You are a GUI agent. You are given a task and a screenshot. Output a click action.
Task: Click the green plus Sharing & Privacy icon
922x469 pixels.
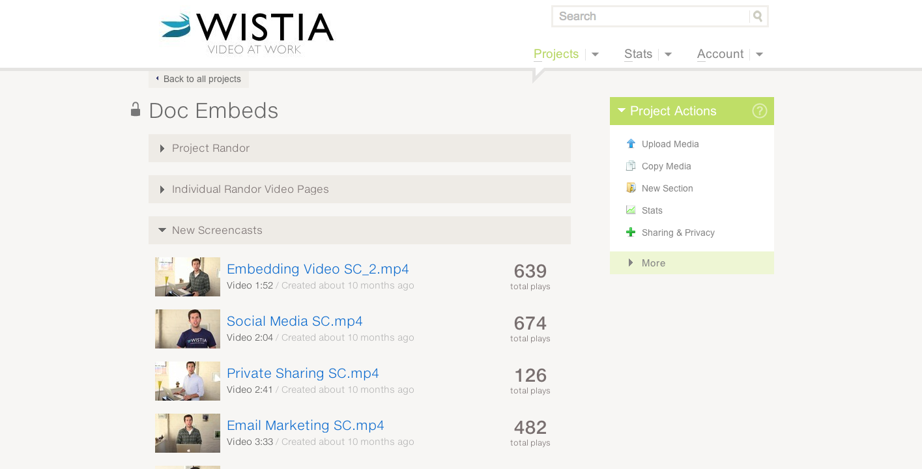click(x=630, y=233)
